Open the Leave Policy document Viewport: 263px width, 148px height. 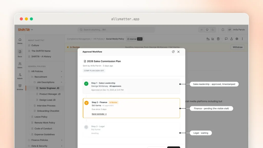pos(41,117)
